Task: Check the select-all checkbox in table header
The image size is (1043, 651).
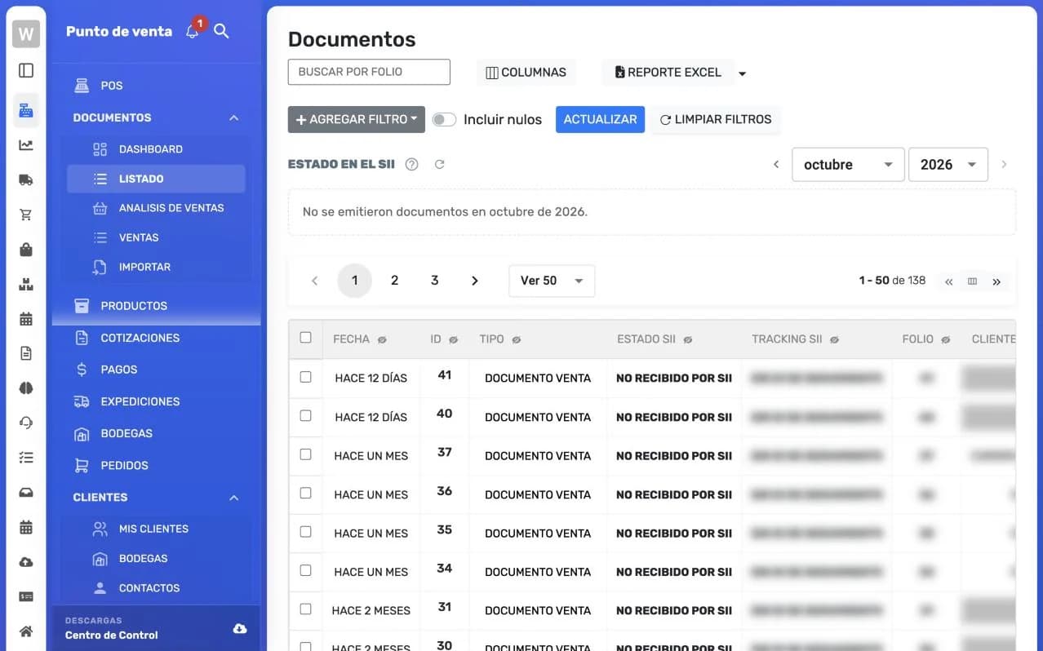Action: 305,338
